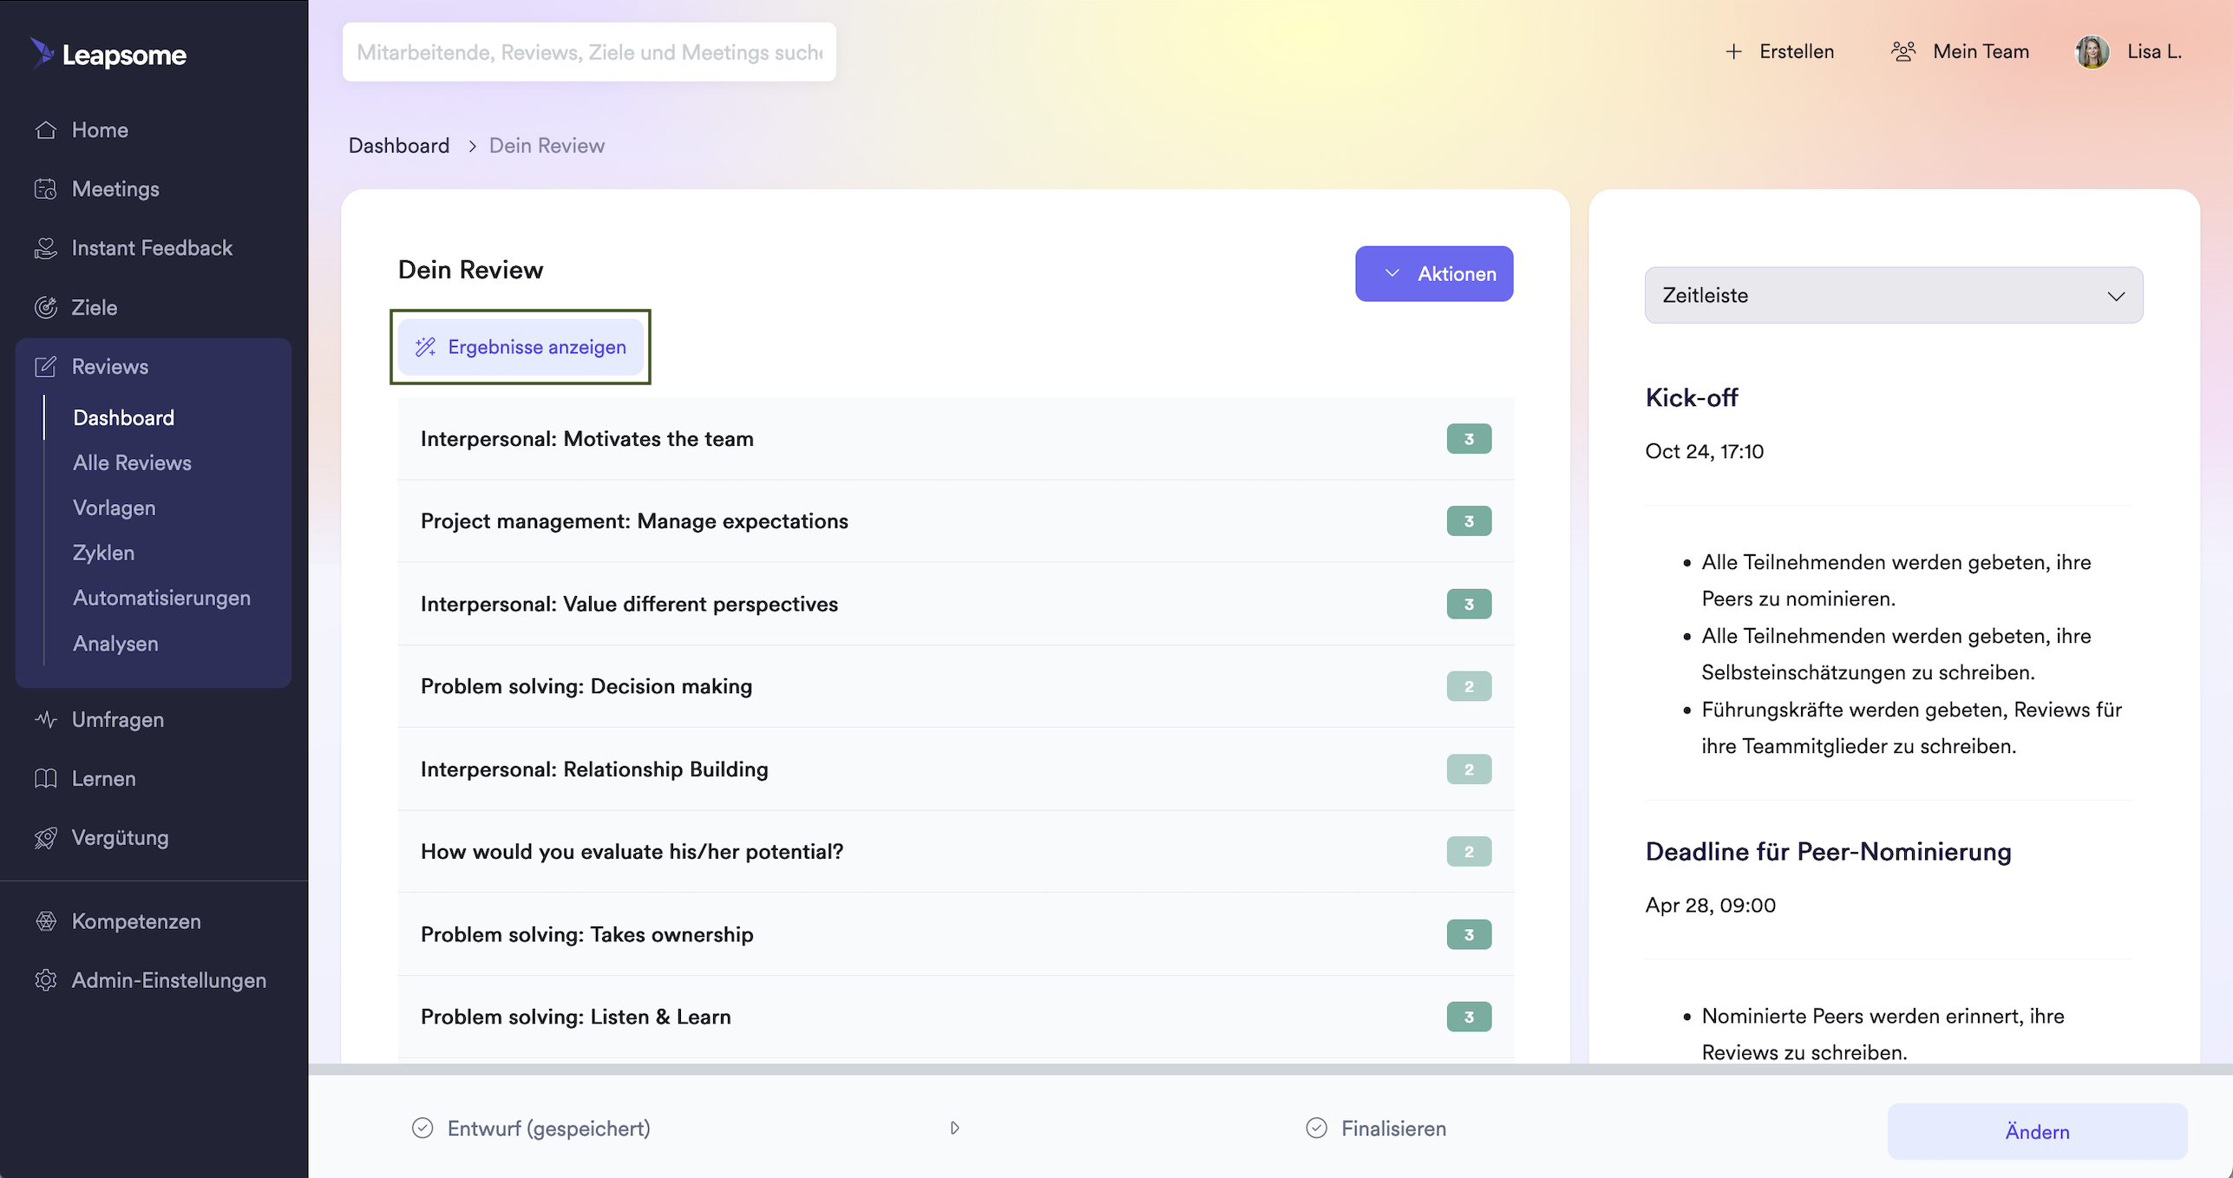Viewport: 2233px width, 1178px height.
Task: Open Lernen in the sidebar
Action: click(104, 778)
